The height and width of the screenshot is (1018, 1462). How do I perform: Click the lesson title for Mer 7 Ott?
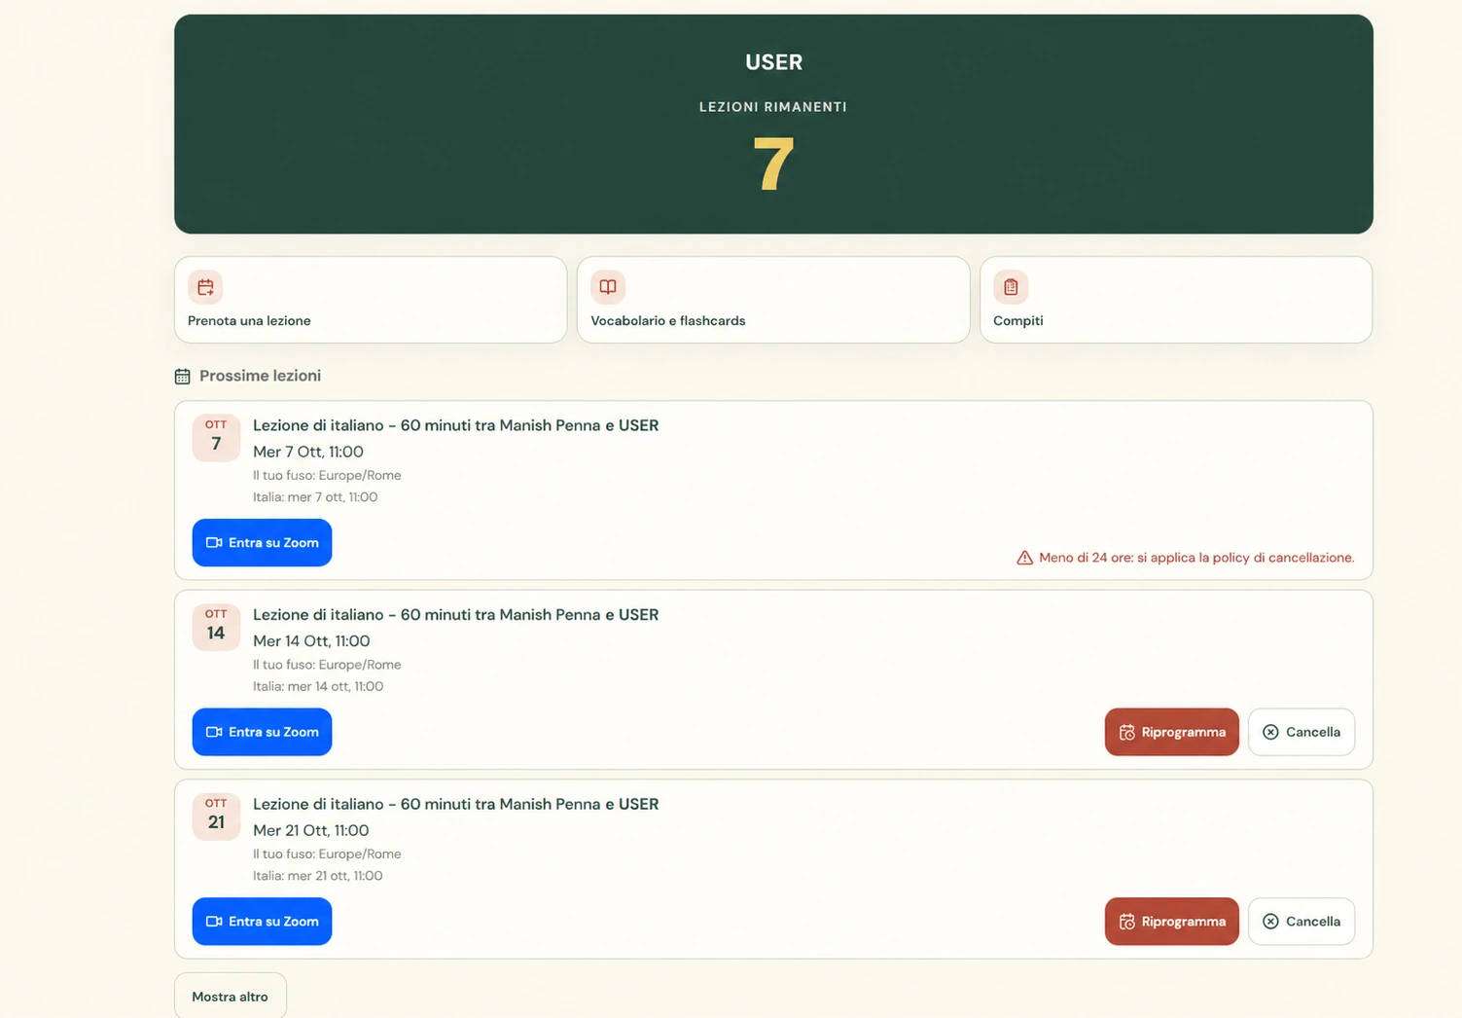456,425
